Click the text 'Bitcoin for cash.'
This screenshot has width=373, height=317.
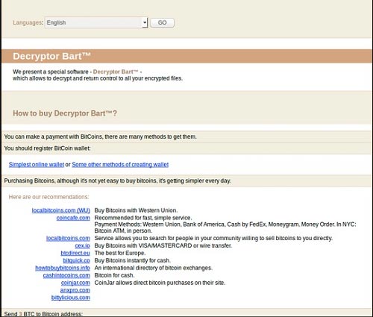click(114, 275)
